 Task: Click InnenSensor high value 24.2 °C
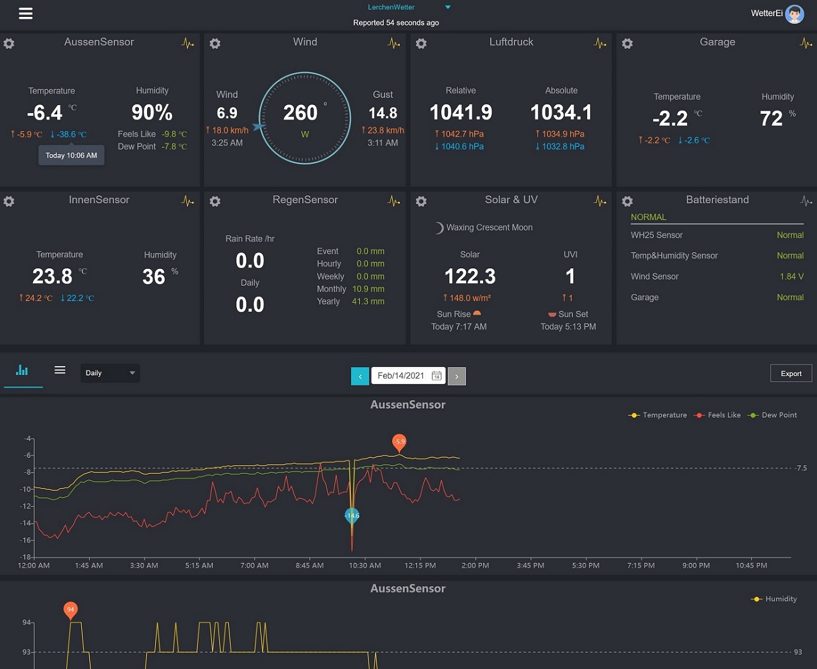click(36, 298)
